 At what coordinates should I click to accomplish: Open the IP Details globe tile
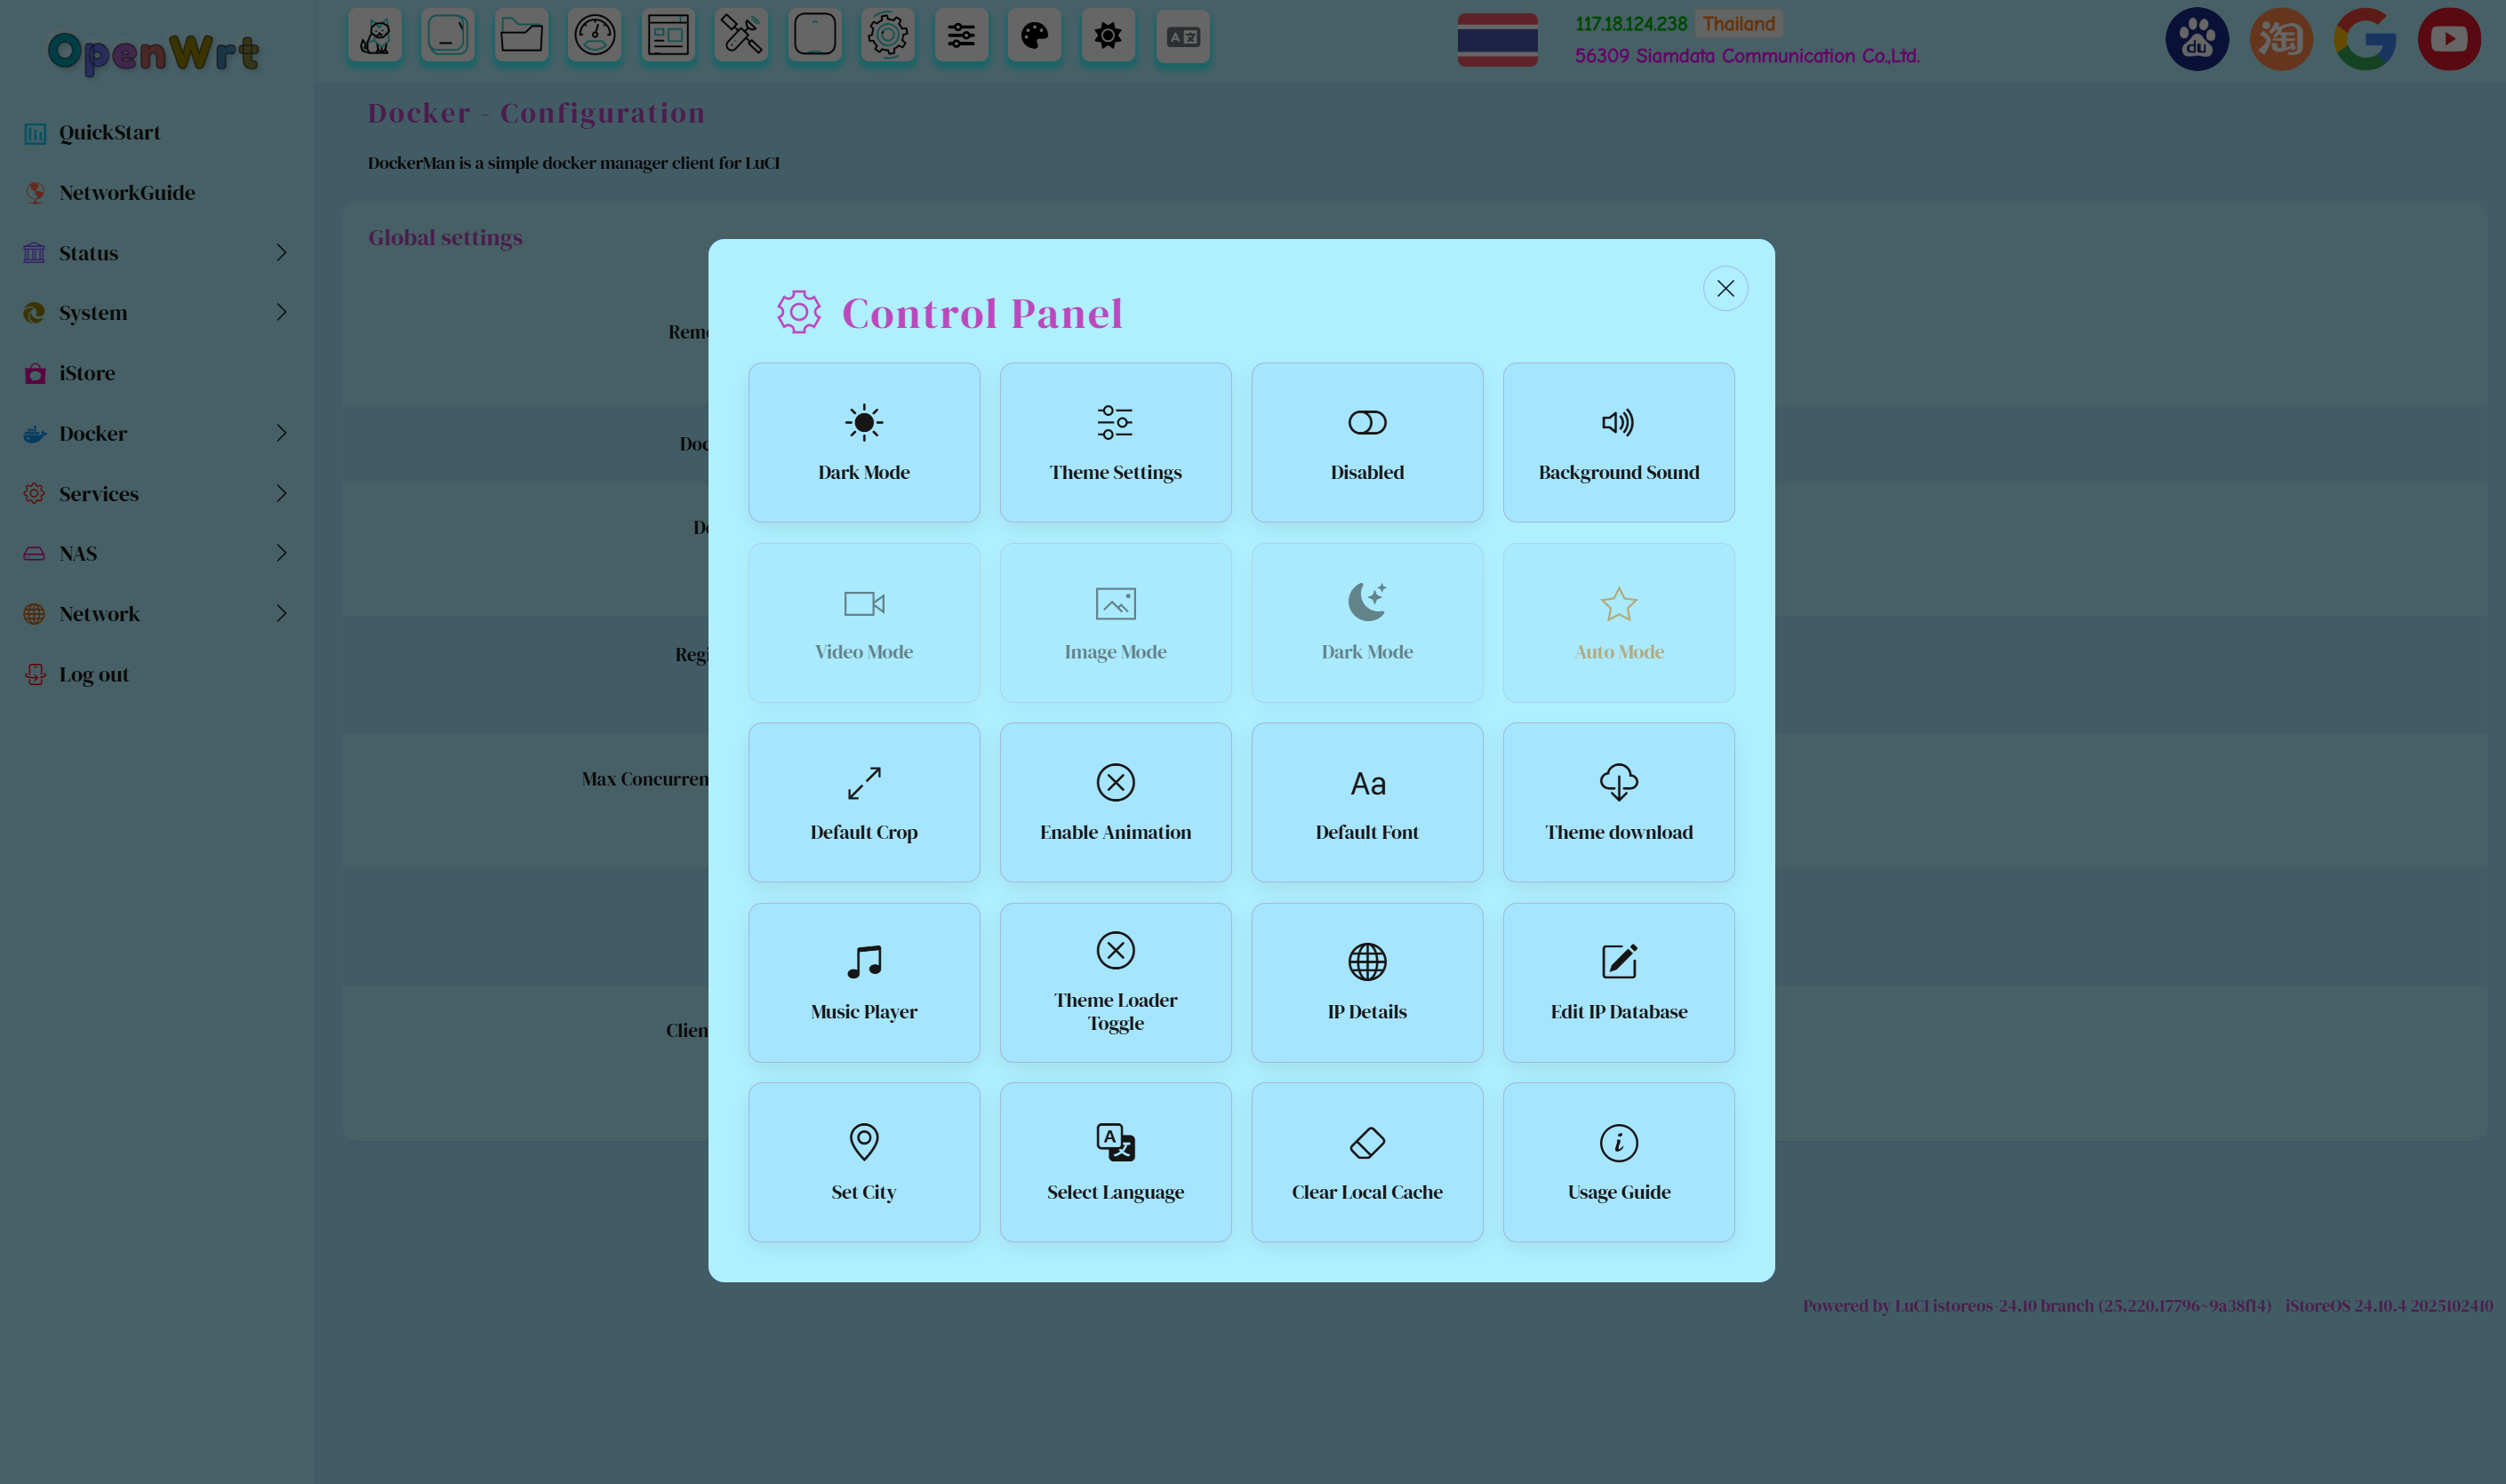pos(1367,982)
